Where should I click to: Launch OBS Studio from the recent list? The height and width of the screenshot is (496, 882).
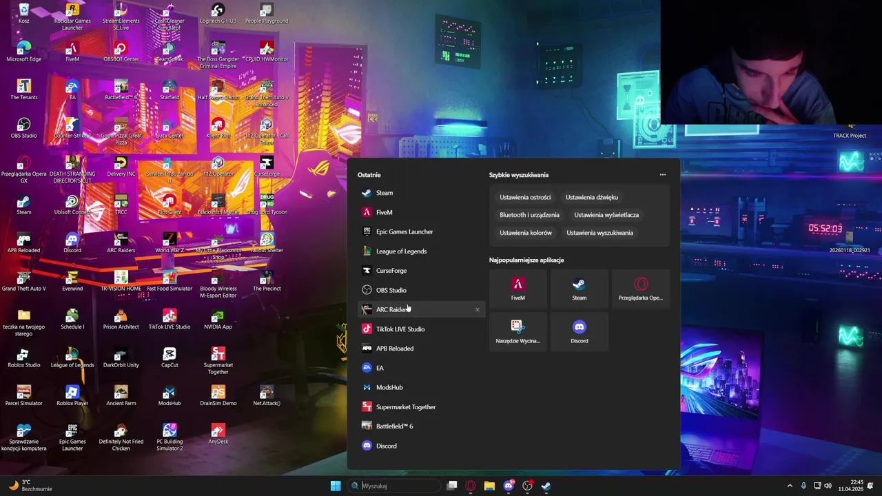(421, 290)
